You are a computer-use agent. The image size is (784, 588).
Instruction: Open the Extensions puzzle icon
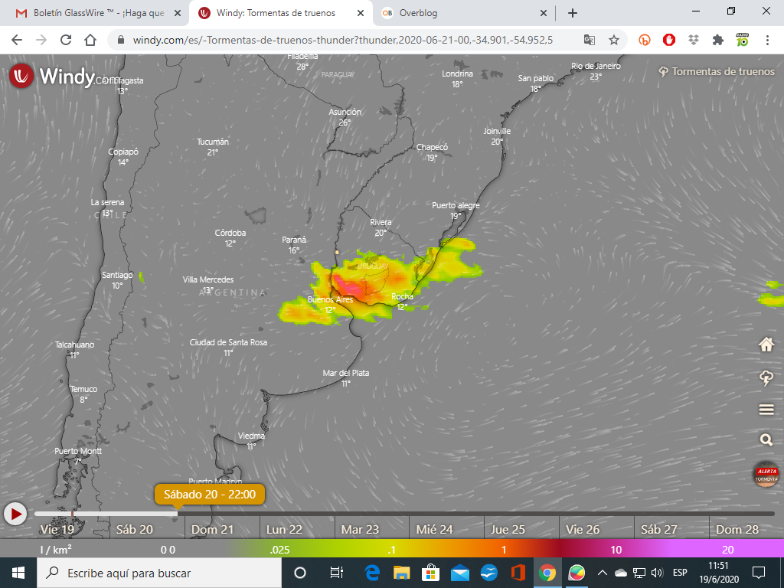tap(718, 40)
